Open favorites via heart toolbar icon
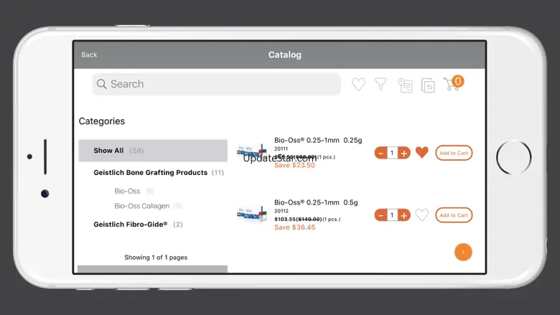Image resolution: width=560 pixels, height=315 pixels. (358, 85)
